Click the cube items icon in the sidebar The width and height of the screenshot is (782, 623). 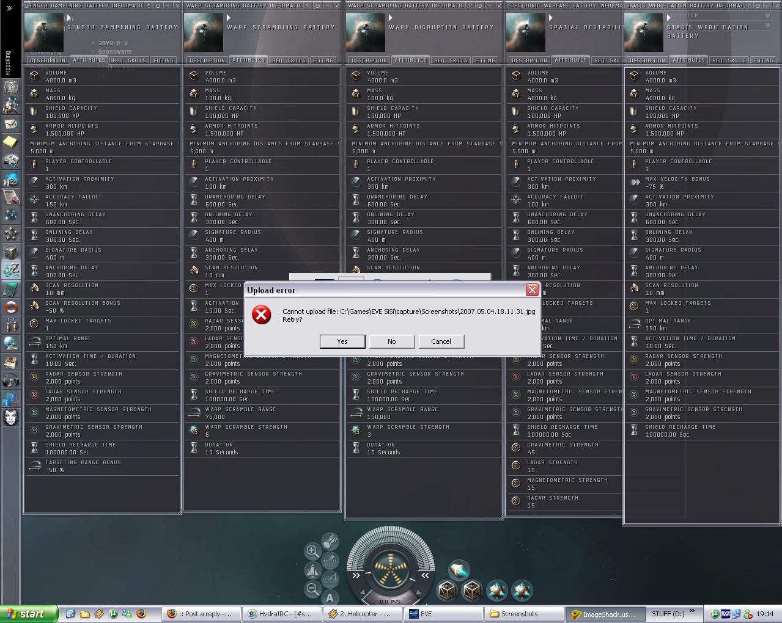tap(10, 252)
